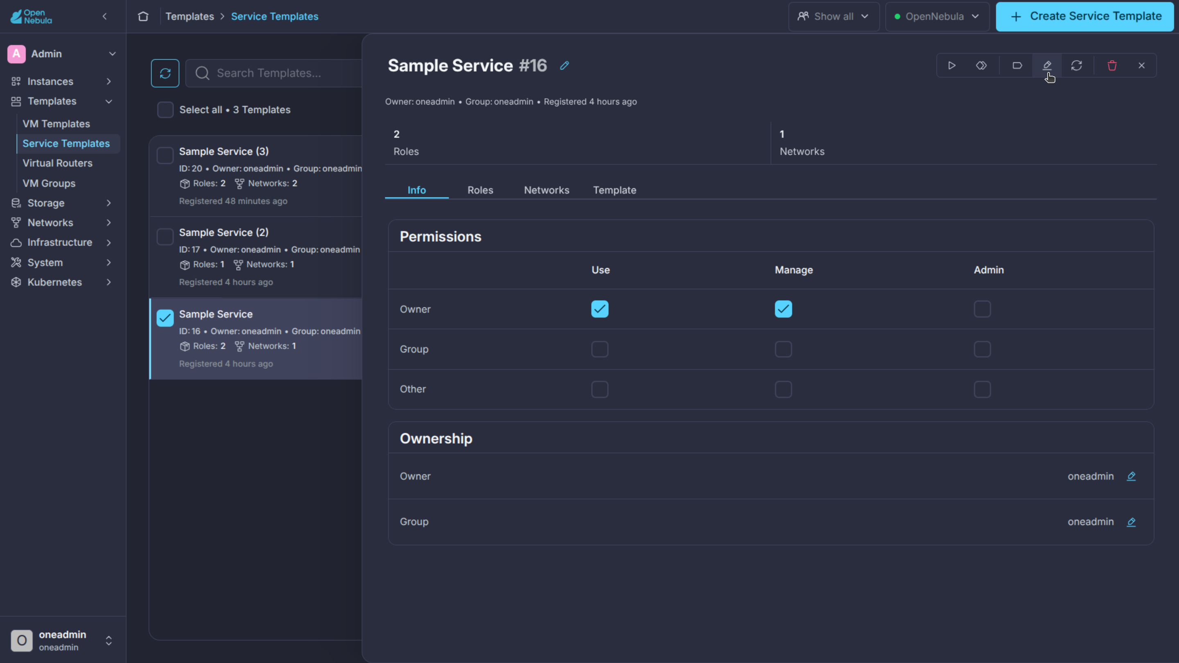This screenshot has width=1179, height=663.
Task: Click the Templates breadcrumb link
Action: point(190,16)
